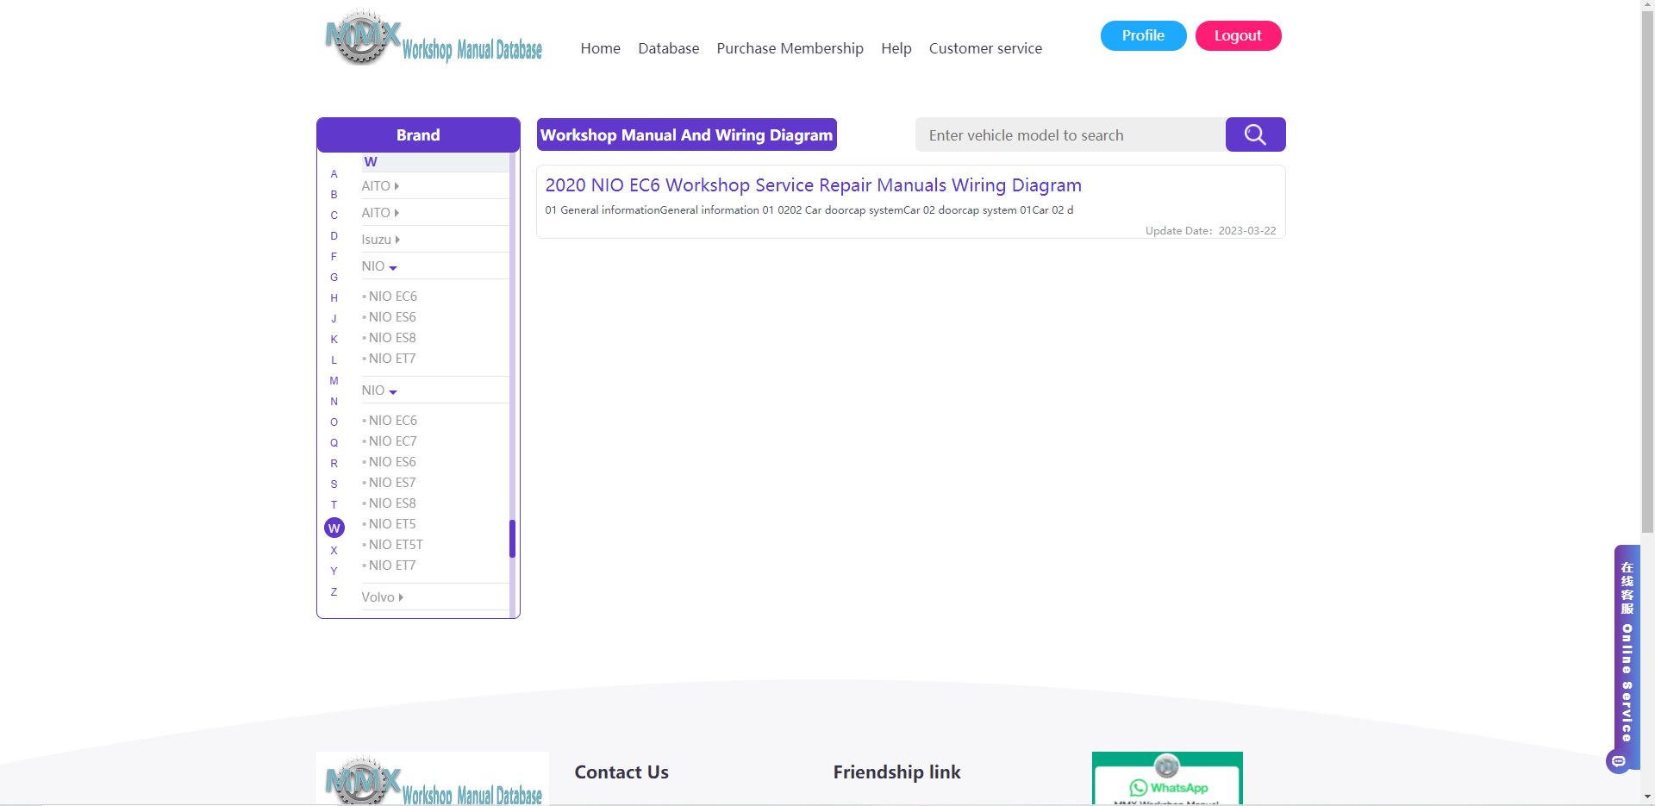Jump to brand letter D

(334, 236)
